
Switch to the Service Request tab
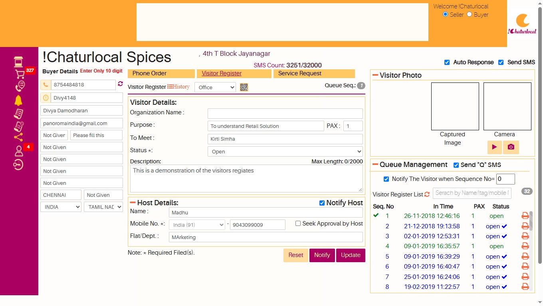314,73
